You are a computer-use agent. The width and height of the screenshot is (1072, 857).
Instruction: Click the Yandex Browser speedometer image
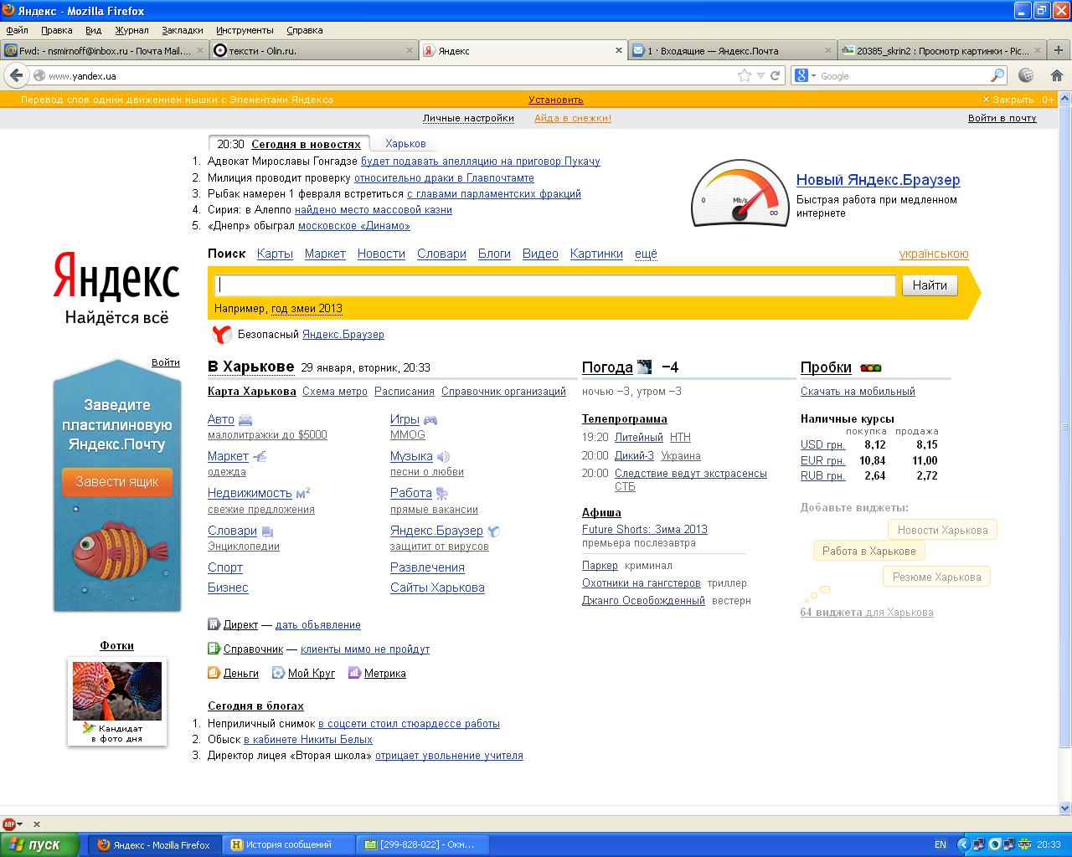[740, 193]
